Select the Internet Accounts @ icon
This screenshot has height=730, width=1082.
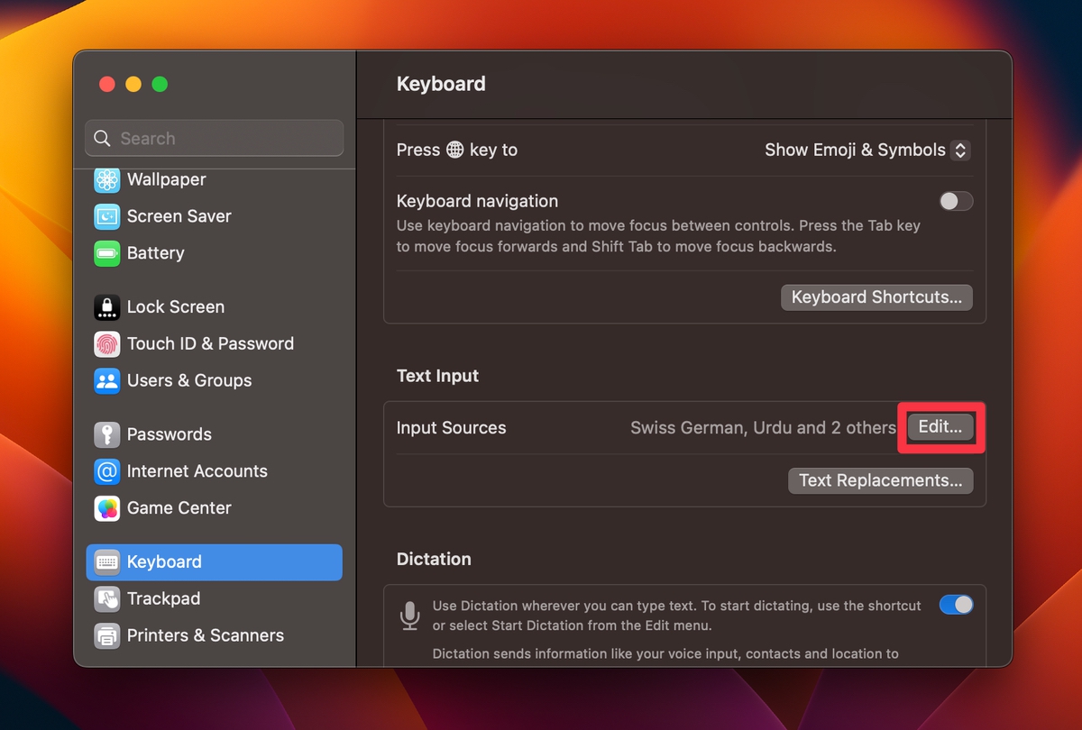tap(106, 470)
